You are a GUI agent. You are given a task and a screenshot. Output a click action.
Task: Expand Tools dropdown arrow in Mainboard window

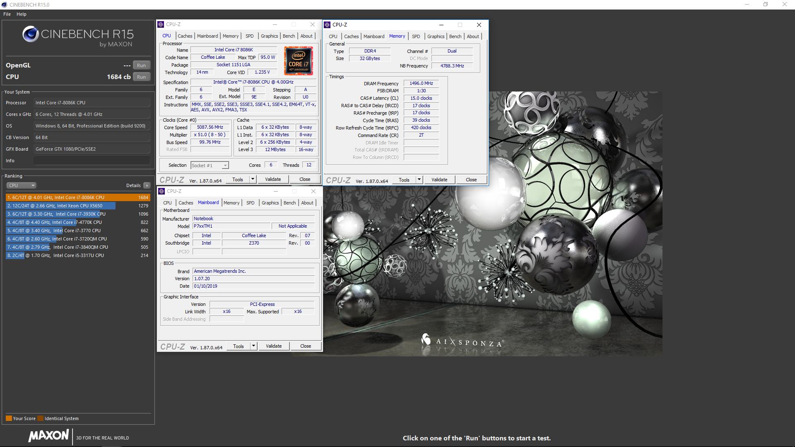click(x=253, y=346)
